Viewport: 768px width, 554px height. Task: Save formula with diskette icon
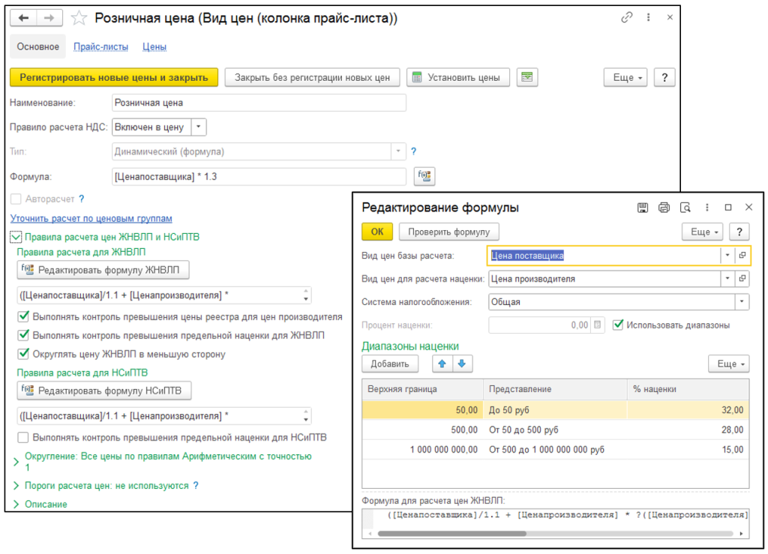[x=642, y=208]
